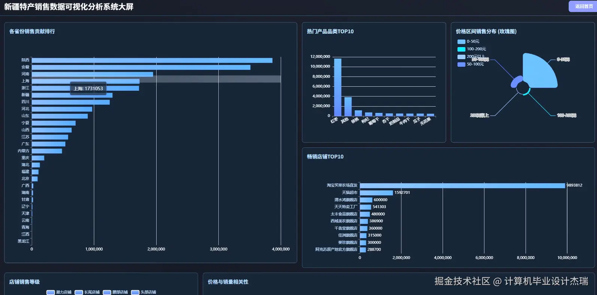Click the 北京 axis label

(x=25, y=179)
